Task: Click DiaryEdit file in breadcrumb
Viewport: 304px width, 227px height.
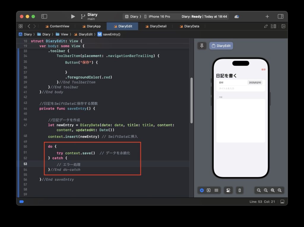Action: pos(83,35)
